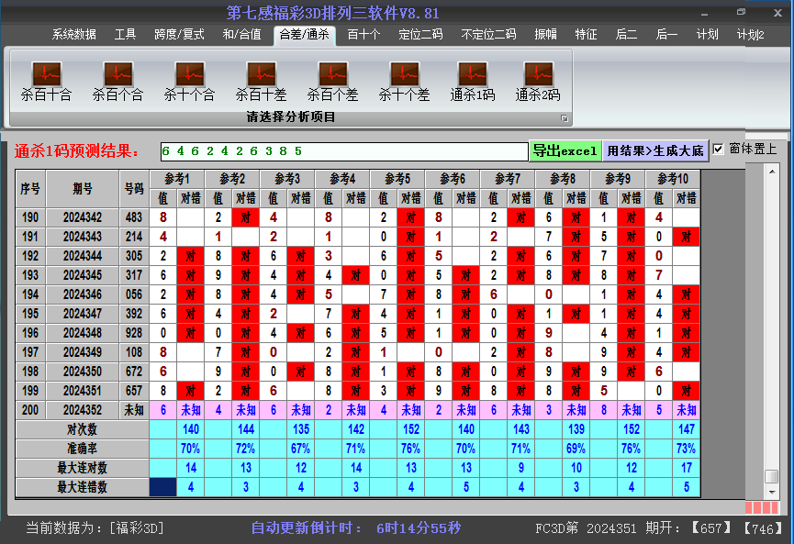Viewport: 794px width, 544px height.
Task: Select period cell 2024347
Action: point(83,314)
